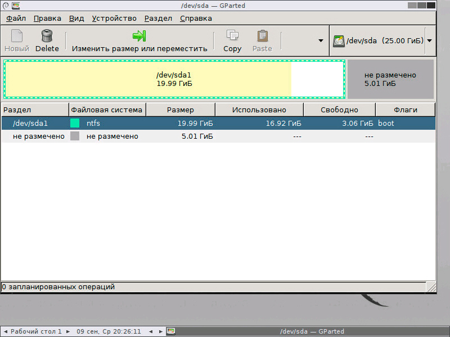Click the GParted icon in the taskbar
The width and height of the screenshot is (450, 337).
pos(171,331)
